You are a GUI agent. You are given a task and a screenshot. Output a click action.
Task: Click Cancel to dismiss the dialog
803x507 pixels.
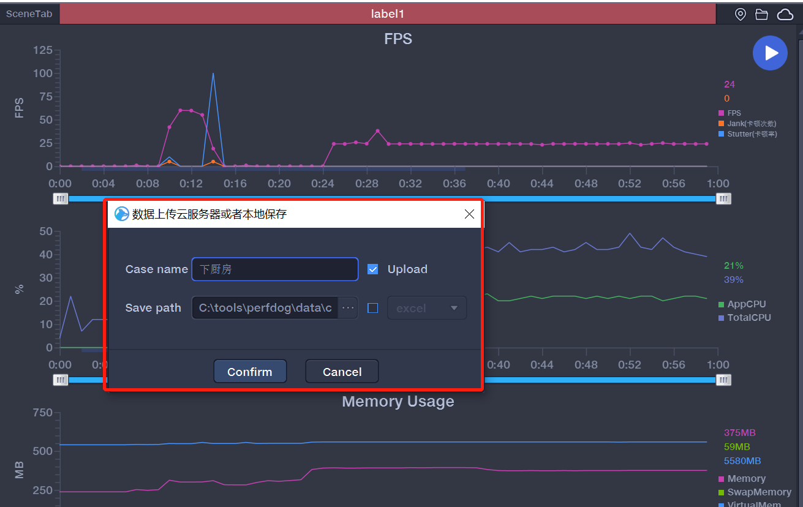click(341, 371)
